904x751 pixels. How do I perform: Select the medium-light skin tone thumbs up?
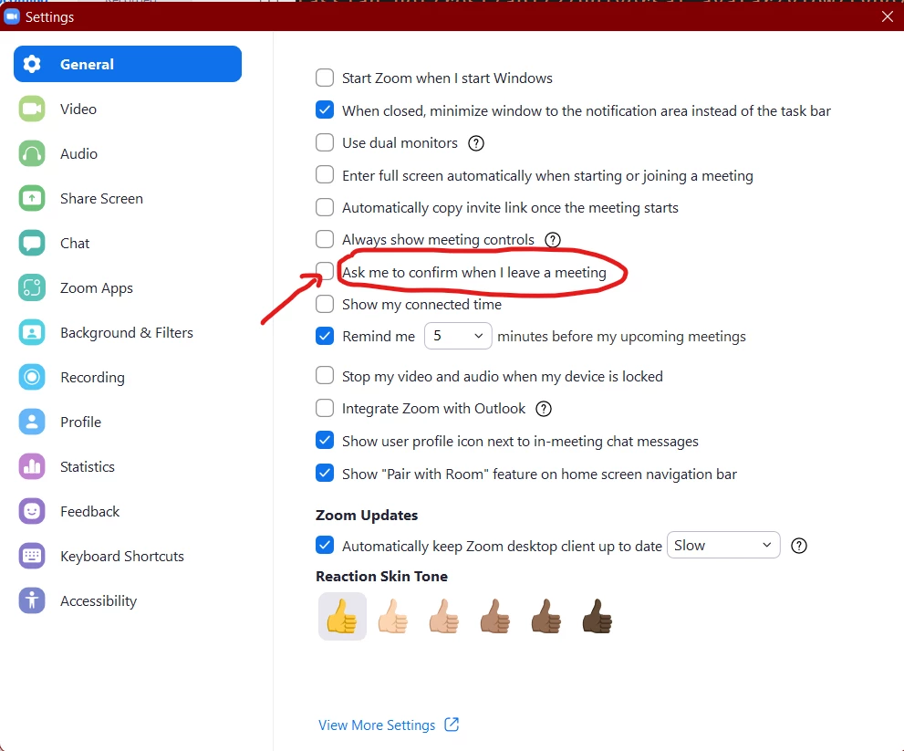coord(444,616)
